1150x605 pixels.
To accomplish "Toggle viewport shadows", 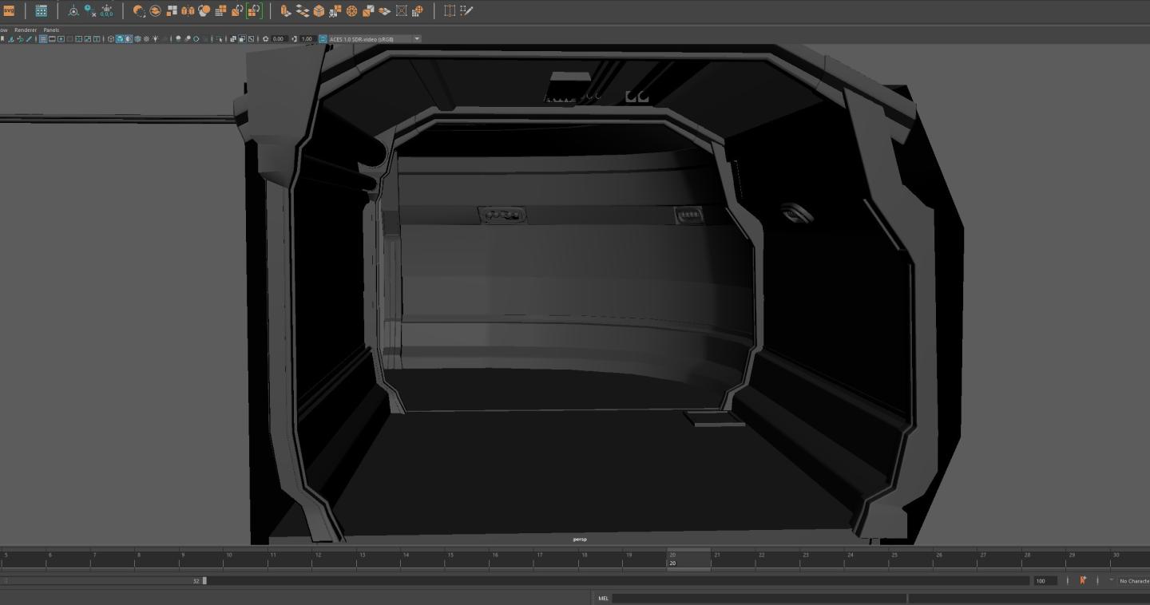I will [x=178, y=38].
